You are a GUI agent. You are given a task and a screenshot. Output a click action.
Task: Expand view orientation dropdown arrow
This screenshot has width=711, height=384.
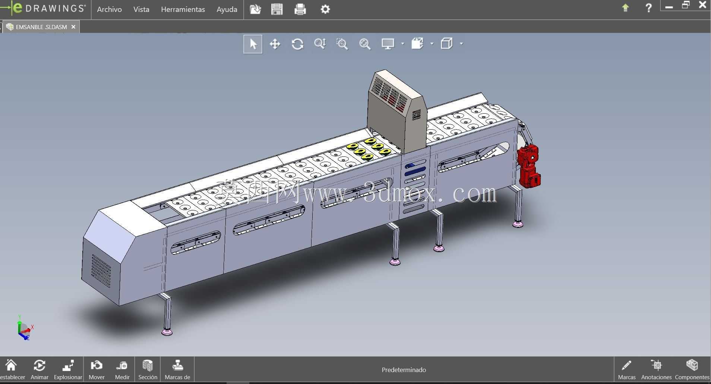point(461,44)
